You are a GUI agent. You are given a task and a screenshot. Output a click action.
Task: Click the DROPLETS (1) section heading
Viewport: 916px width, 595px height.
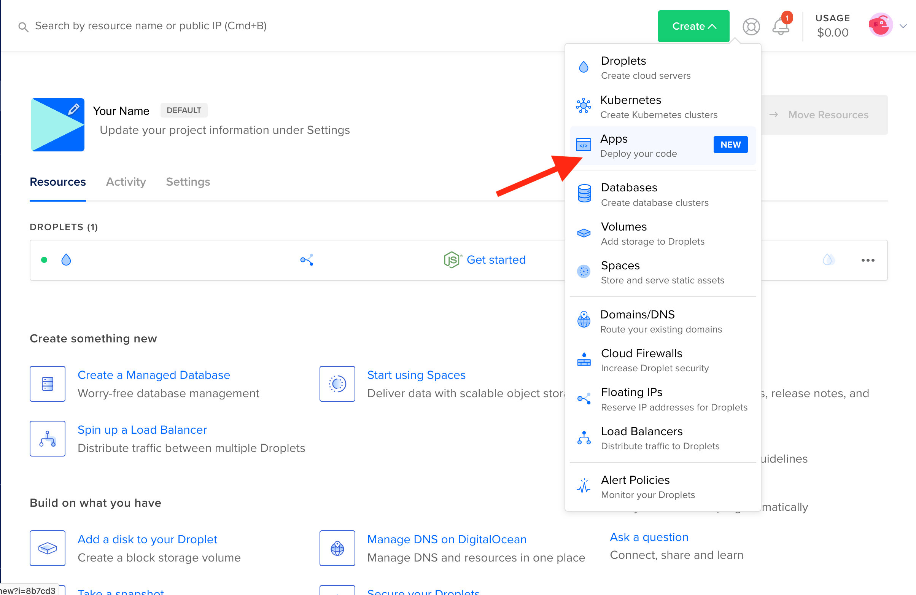pos(64,227)
